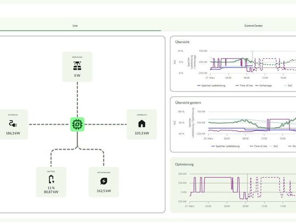Click the 26. März label in Übersicht gestern
Image resolution: width=296 pixels, height=222 pixels.
208,139
